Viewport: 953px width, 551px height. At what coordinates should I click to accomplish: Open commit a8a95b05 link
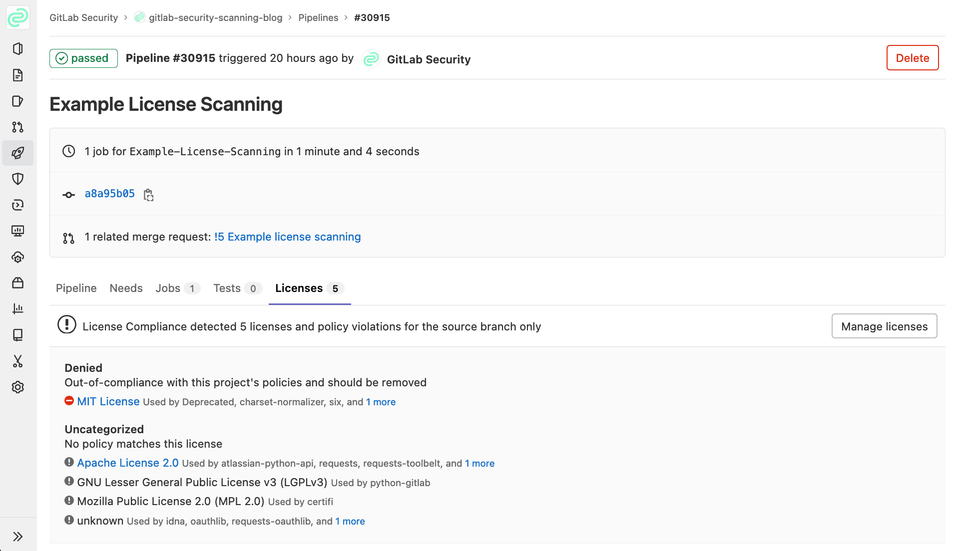[110, 194]
